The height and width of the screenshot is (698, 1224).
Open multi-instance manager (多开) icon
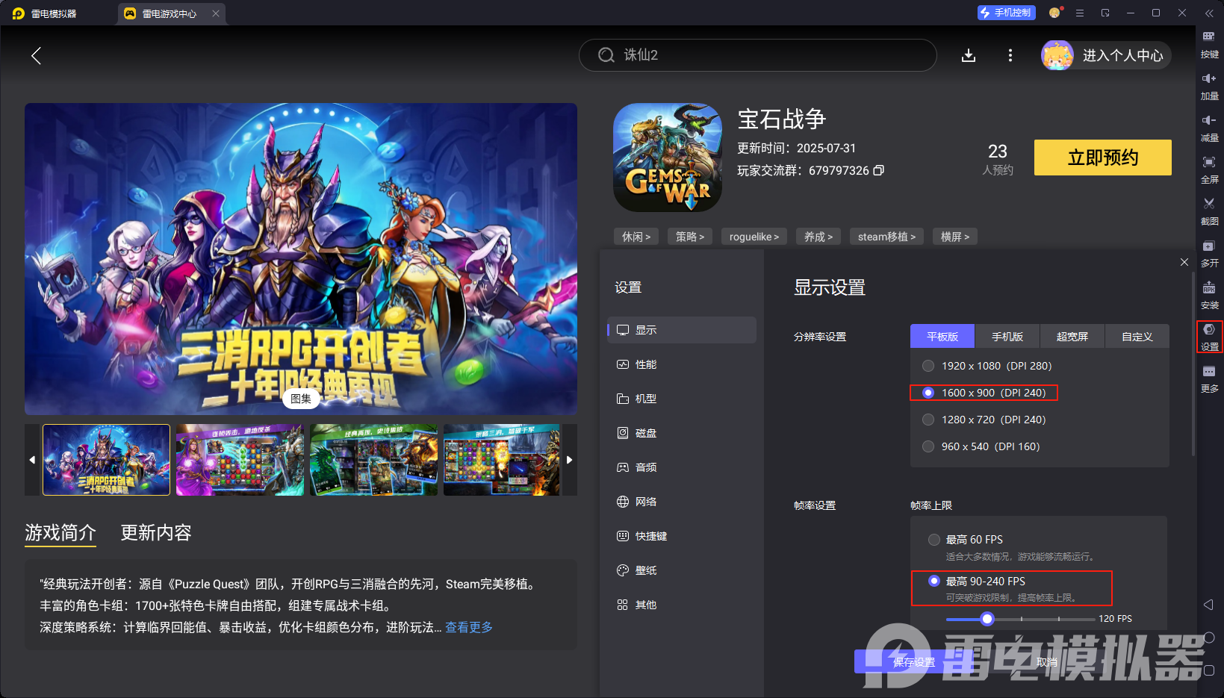pos(1210,254)
